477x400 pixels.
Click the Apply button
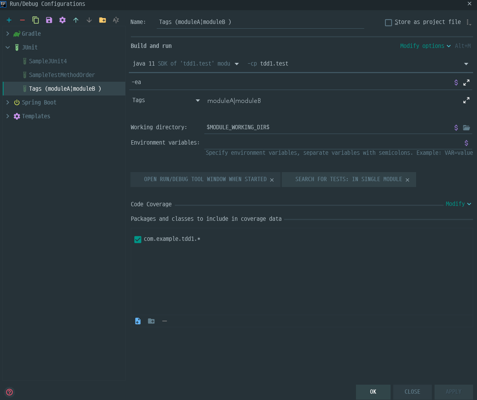[x=453, y=392]
